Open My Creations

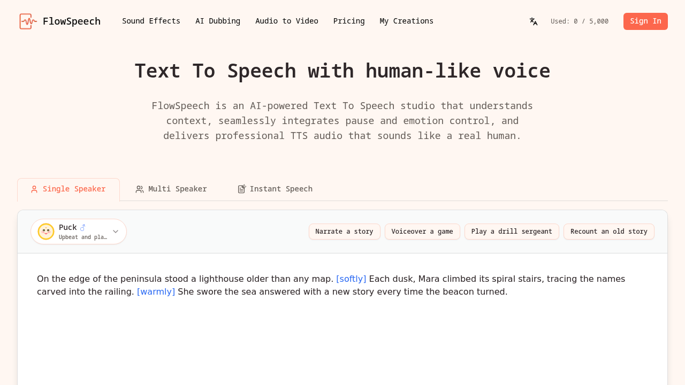(407, 21)
